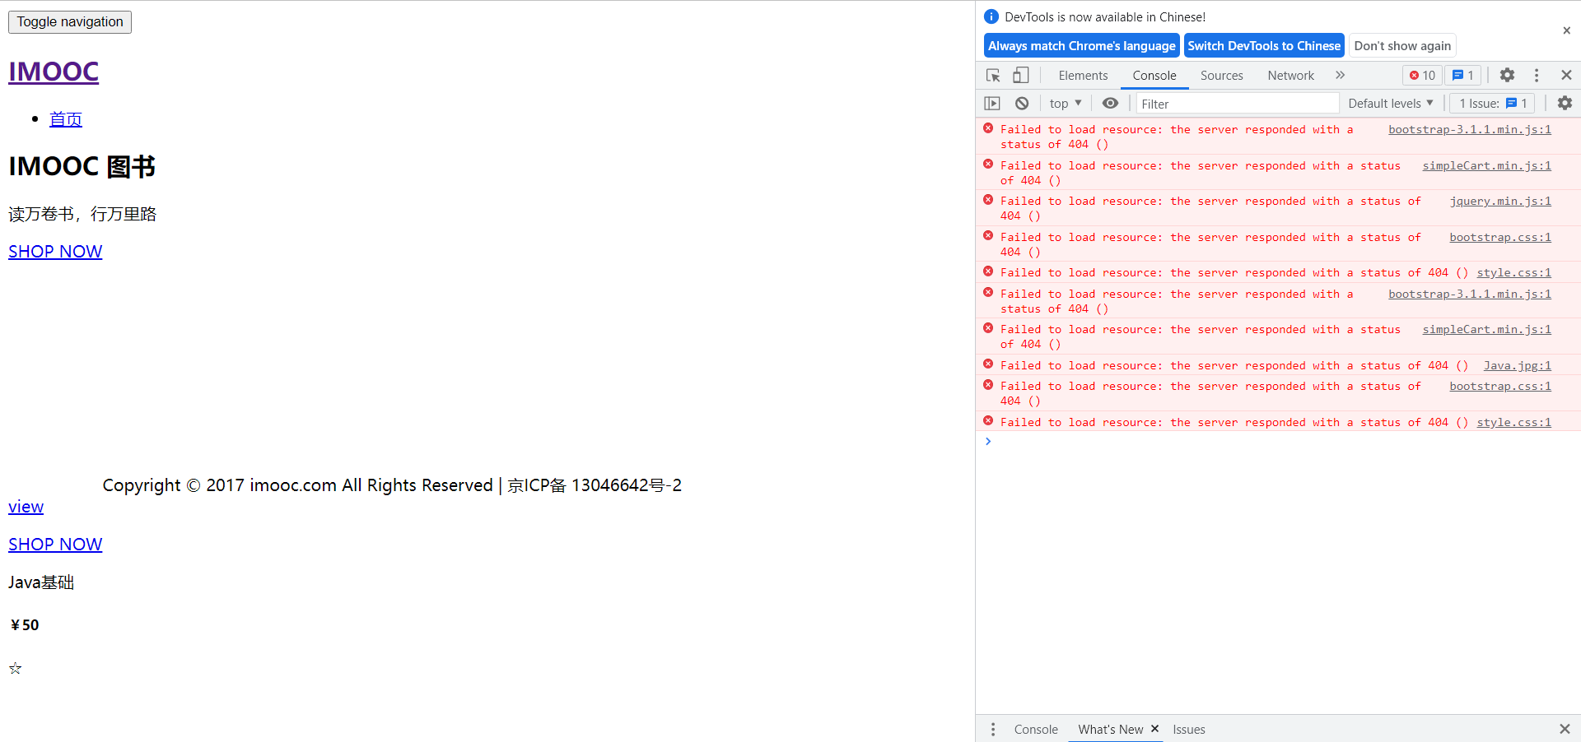Open first simpleCart.min.js:1 source link
The image size is (1581, 742).
click(x=1486, y=165)
